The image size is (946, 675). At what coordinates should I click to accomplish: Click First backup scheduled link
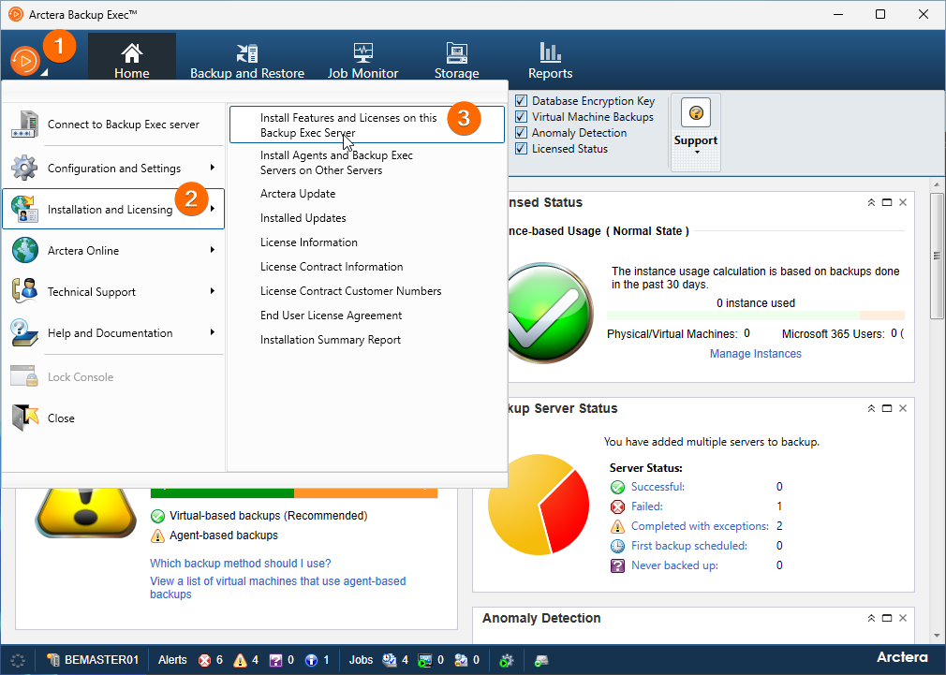(689, 545)
